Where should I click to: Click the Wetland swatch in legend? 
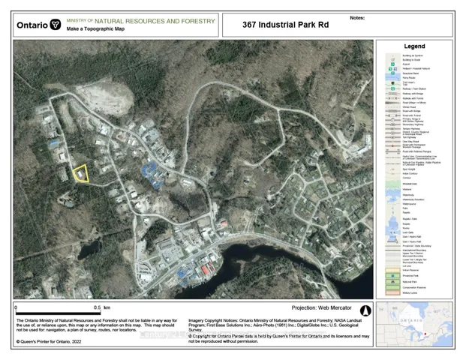pyautogui.click(x=392, y=190)
